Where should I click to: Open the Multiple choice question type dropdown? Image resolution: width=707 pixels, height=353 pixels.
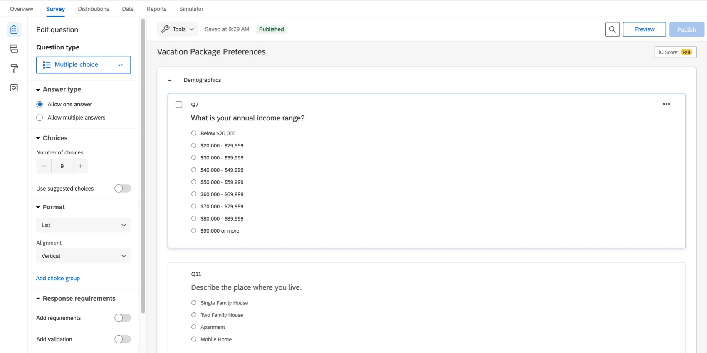[83, 65]
